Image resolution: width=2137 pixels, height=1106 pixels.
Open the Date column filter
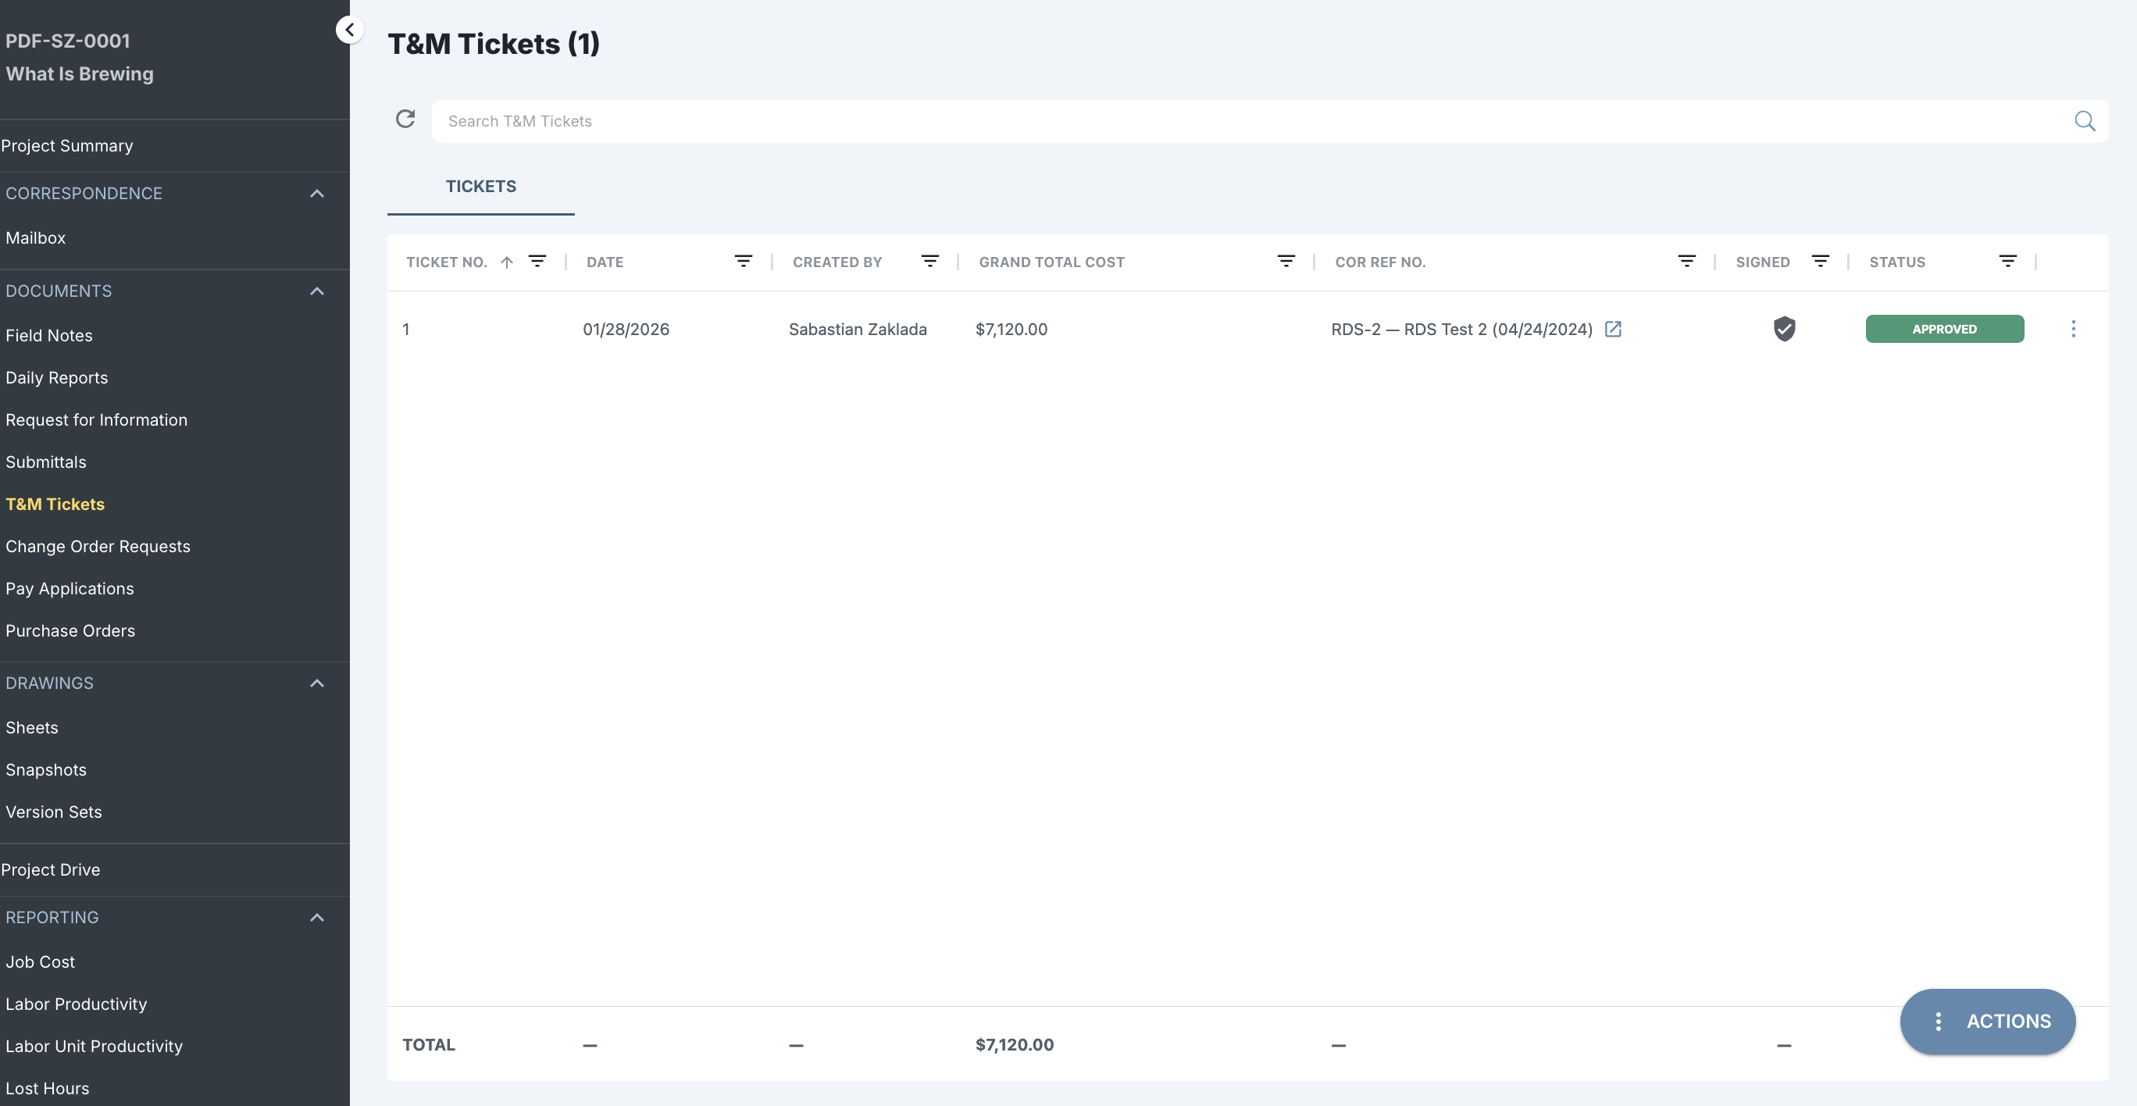coord(744,262)
